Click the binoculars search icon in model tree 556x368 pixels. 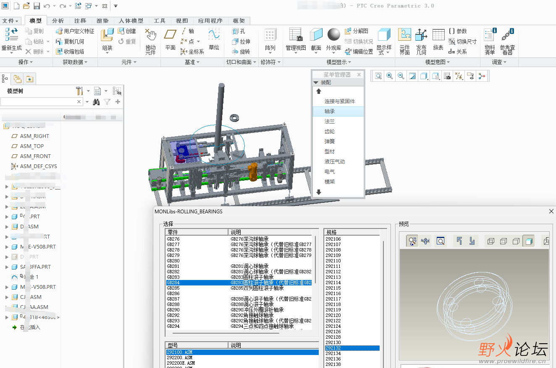[x=96, y=102]
